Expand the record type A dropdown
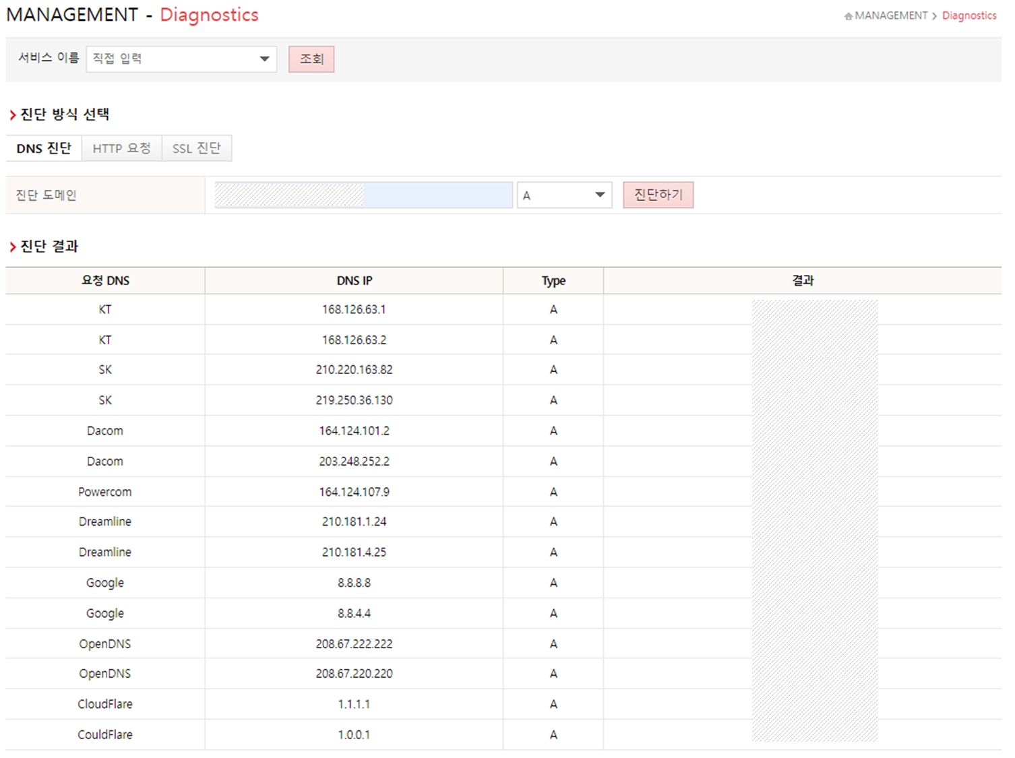1015x758 pixels. (564, 195)
